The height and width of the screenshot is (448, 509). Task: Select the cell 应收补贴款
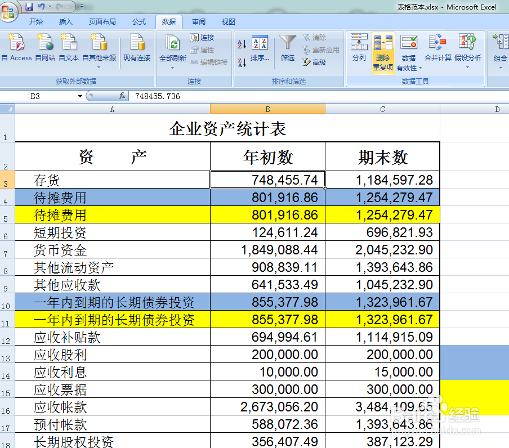click(113, 337)
